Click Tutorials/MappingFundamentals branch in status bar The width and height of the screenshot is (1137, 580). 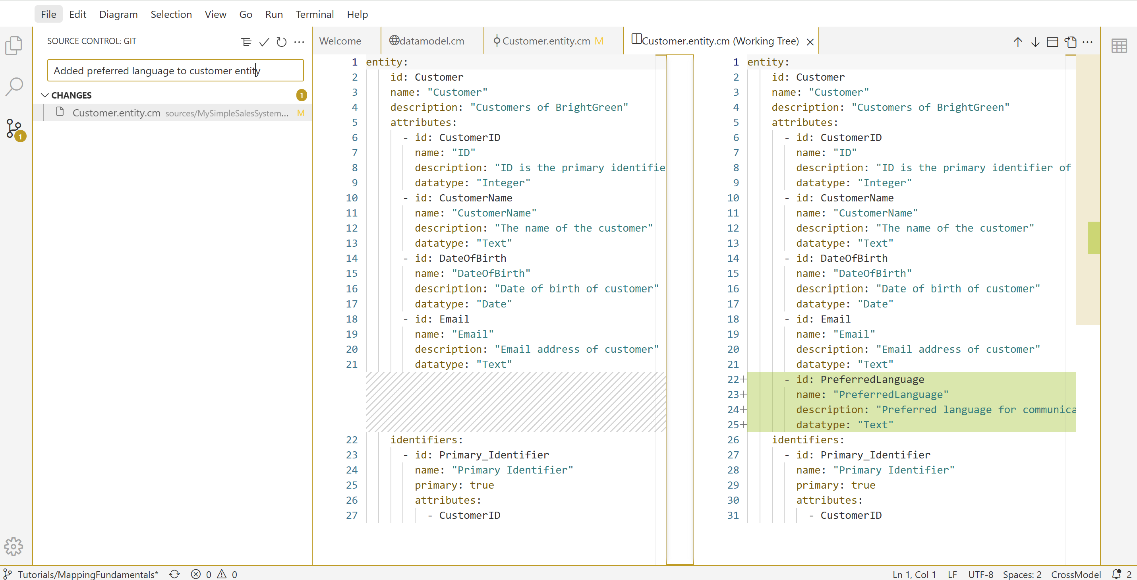tap(87, 574)
